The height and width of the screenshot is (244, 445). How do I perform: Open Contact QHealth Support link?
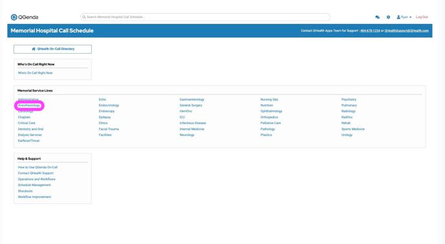[36, 173]
